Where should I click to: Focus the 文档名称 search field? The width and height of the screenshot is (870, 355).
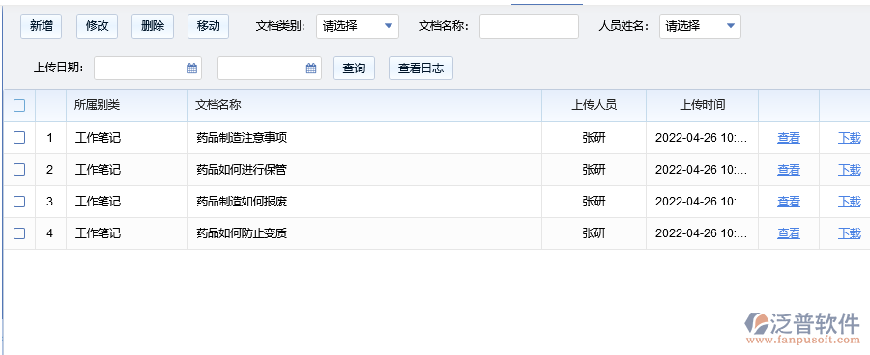(529, 26)
